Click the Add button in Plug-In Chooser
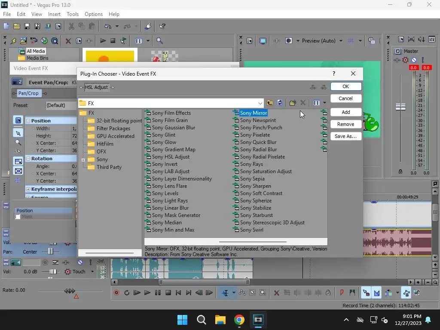Viewport: 440px width, 330px height. point(346,112)
